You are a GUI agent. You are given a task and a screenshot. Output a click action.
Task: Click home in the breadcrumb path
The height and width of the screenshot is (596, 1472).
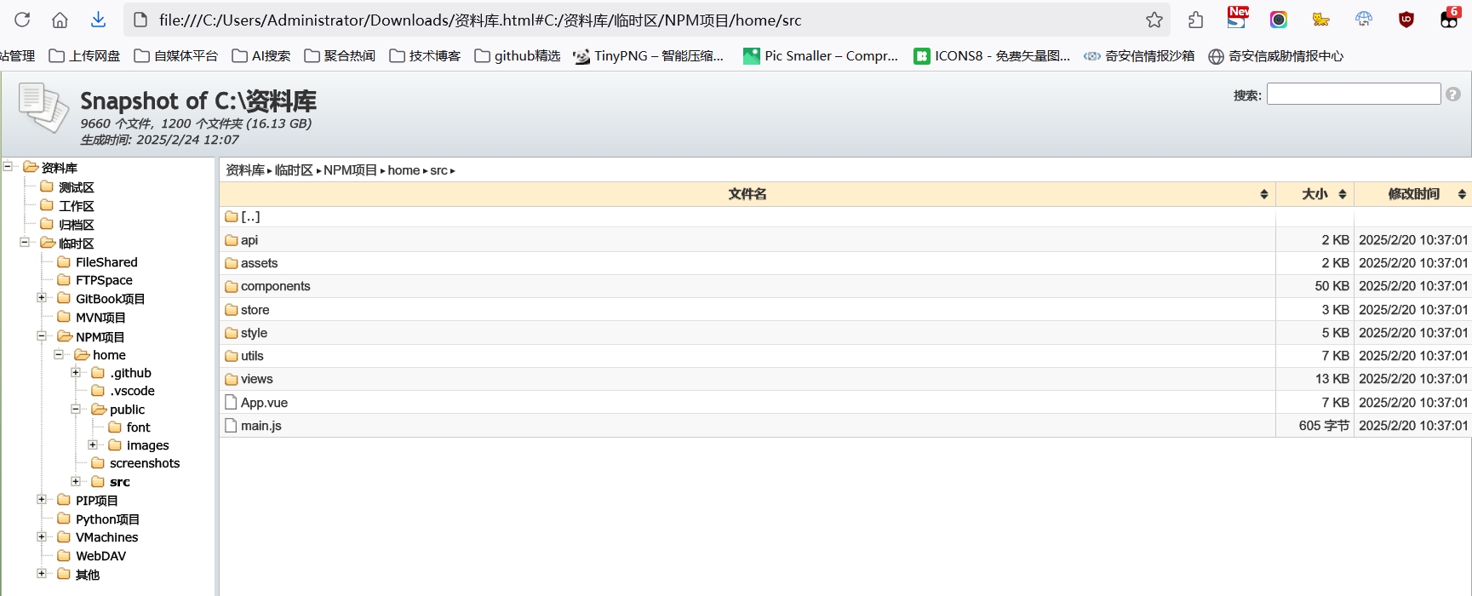tap(404, 170)
